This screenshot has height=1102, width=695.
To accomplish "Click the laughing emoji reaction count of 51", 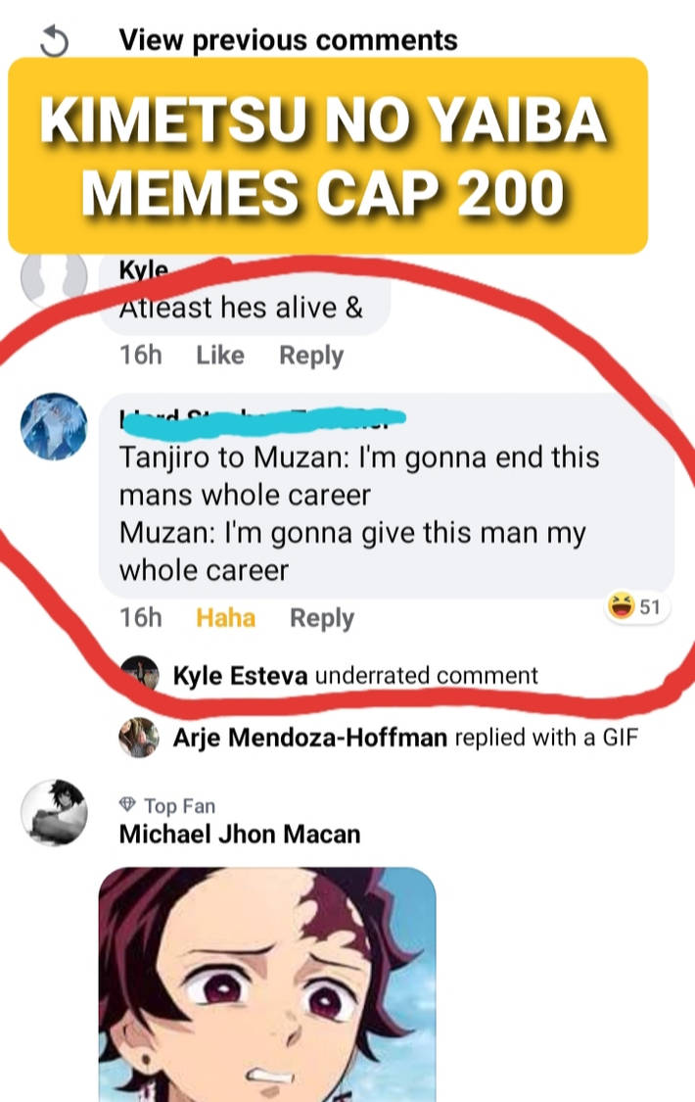I will coord(635,607).
